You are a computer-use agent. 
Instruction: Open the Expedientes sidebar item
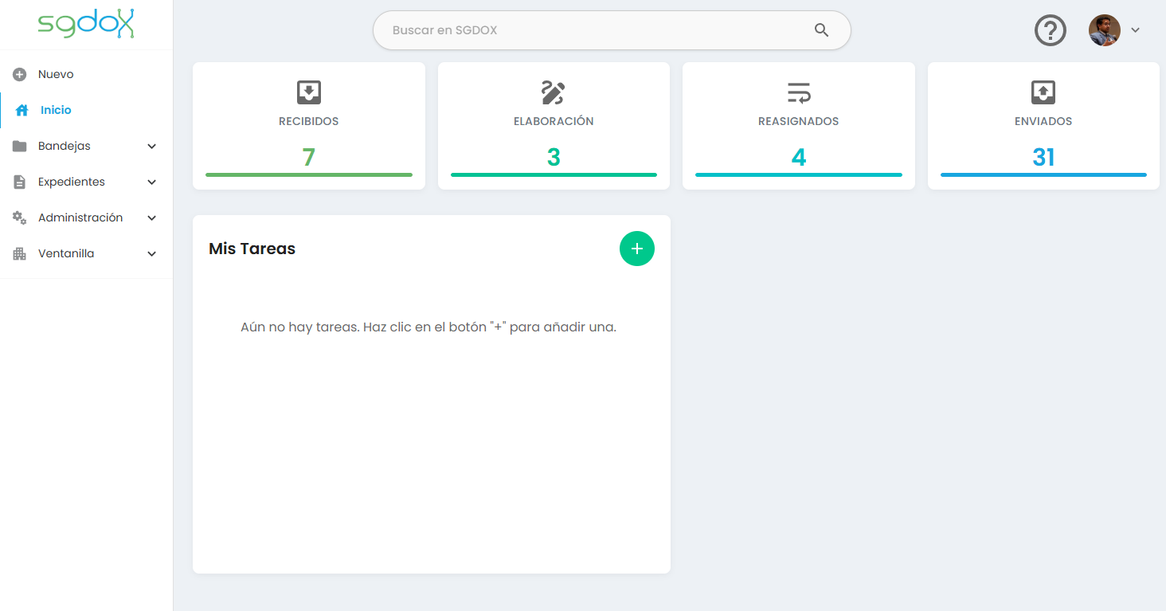(x=86, y=182)
